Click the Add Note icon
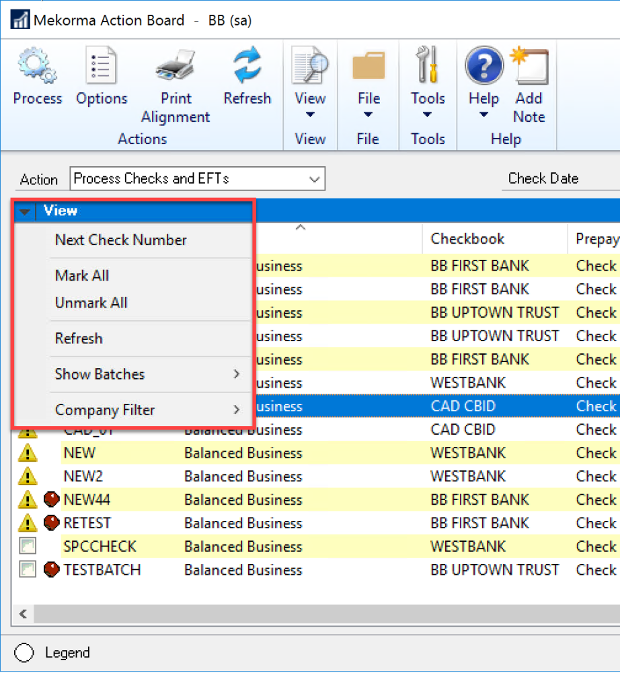Image resolution: width=620 pixels, height=673 pixels. 529,65
